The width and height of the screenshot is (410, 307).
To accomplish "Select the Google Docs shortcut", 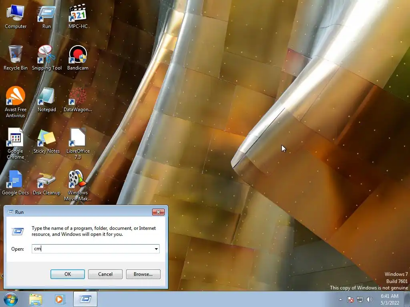I will click(x=16, y=183).
